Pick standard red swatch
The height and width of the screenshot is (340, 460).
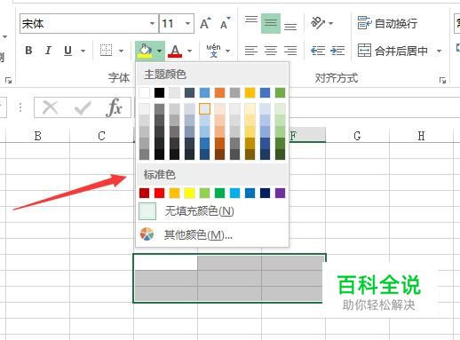(x=159, y=193)
